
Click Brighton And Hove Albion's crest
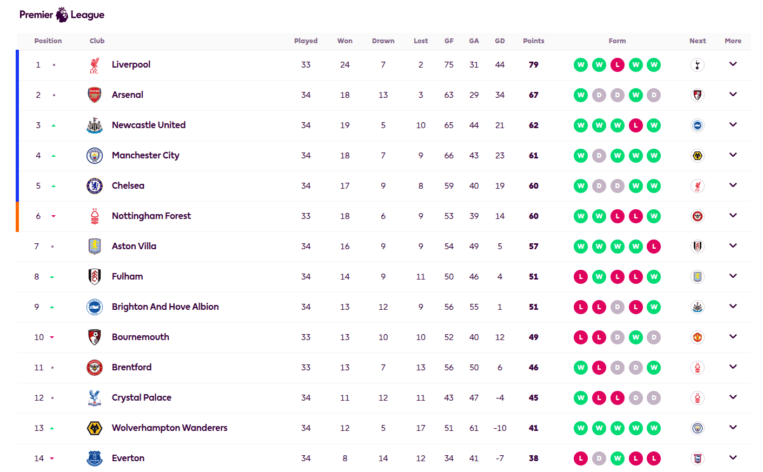(95, 307)
